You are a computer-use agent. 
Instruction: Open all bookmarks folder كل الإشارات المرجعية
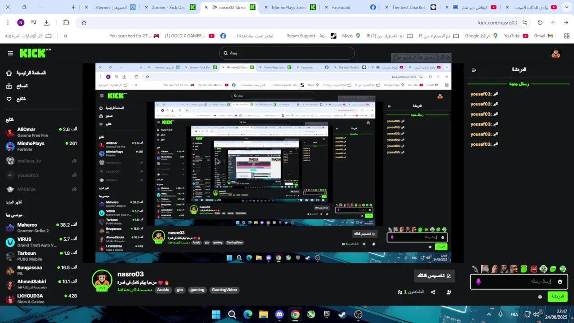pyautogui.click(x=28, y=36)
